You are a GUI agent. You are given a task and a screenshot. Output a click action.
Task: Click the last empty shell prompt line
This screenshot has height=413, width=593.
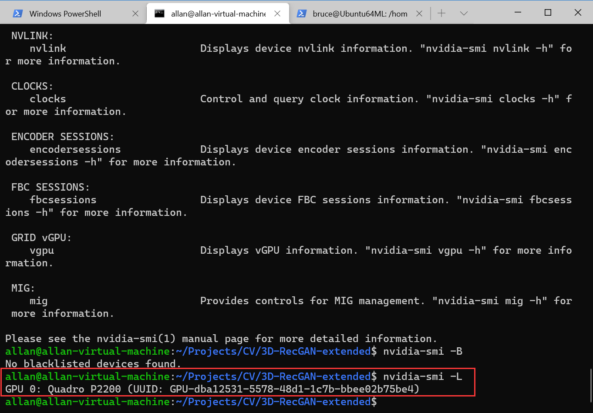191,402
